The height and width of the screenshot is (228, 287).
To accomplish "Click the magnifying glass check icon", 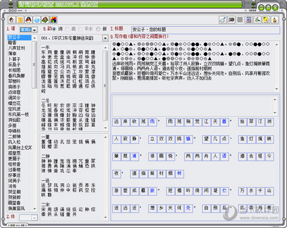I will pyautogui.click(x=223, y=20).
